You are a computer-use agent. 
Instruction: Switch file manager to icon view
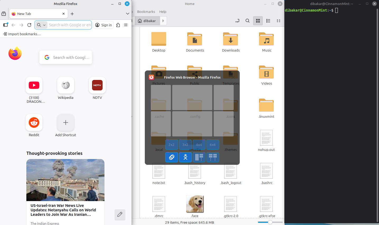tap(258, 21)
